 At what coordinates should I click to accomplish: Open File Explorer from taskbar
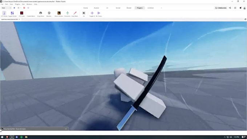[26, 137]
